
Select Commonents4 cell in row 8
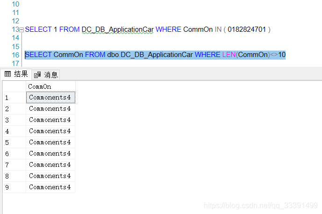click(x=50, y=176)
